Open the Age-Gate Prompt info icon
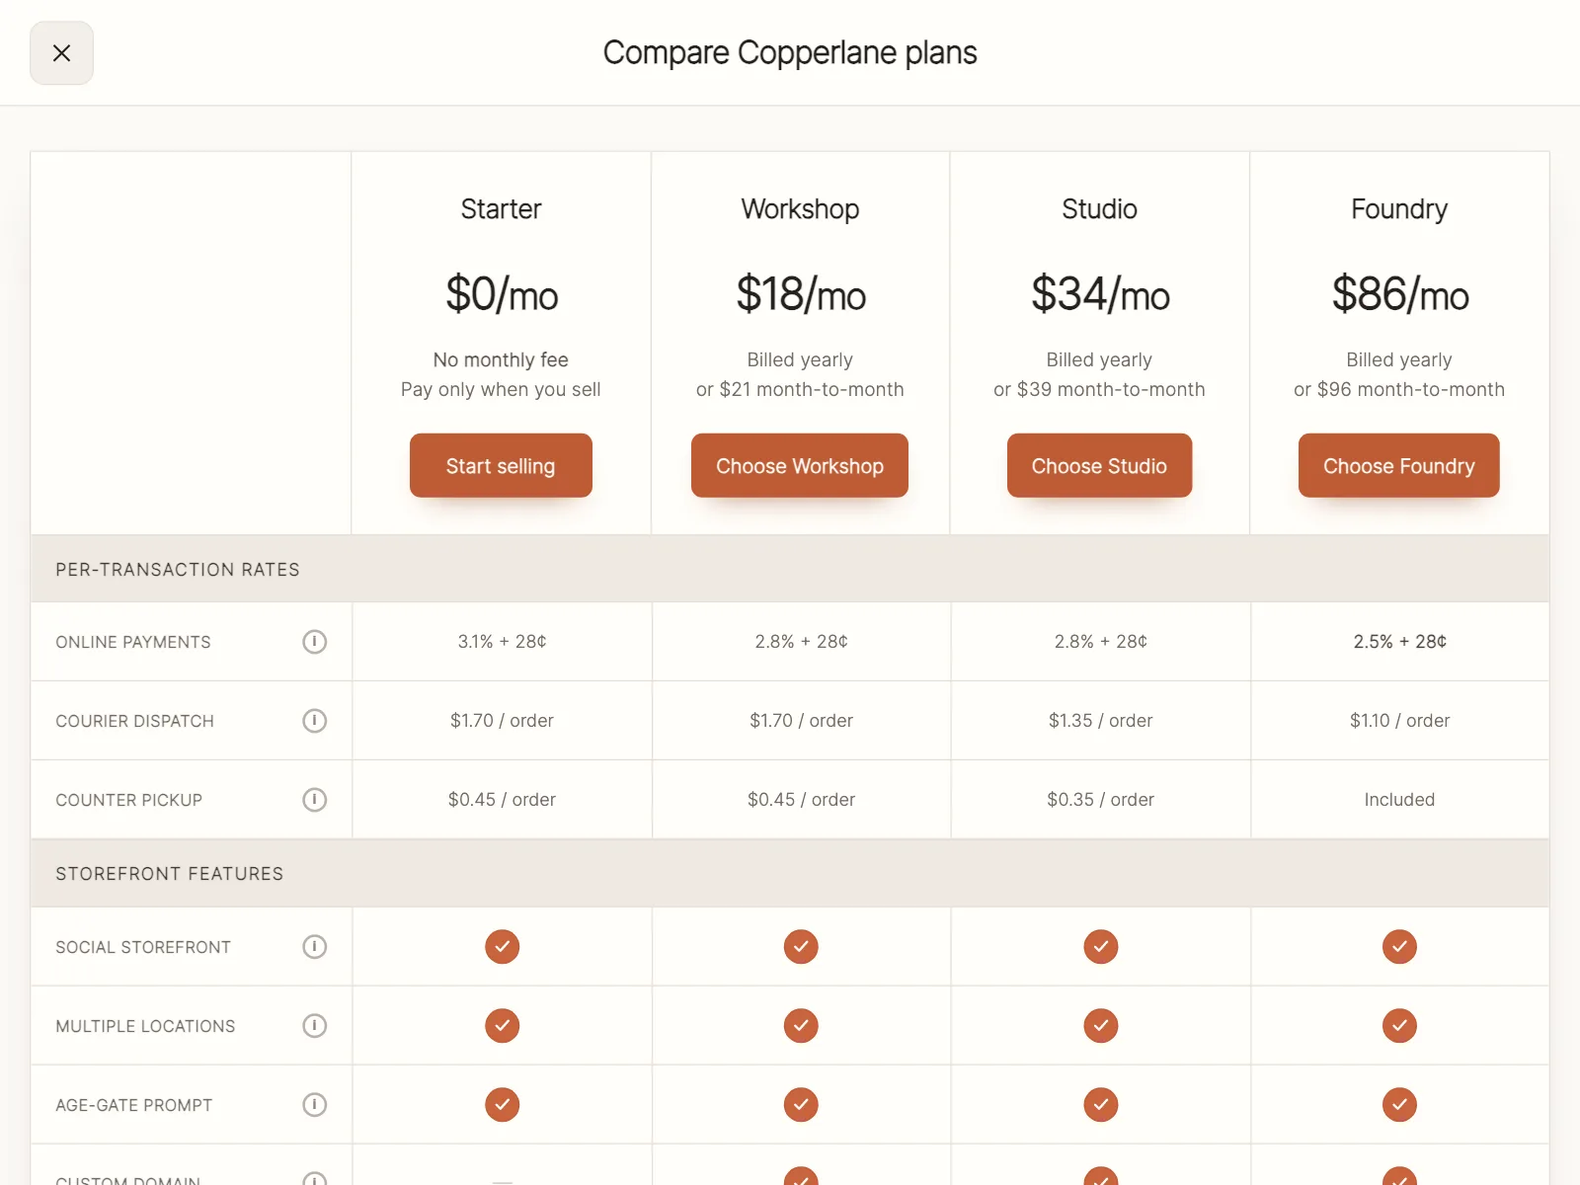This screenshot has width=1580, height=1185. point(314,1105)
